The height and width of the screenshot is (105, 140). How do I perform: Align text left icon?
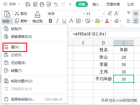(x=129, y=21)
